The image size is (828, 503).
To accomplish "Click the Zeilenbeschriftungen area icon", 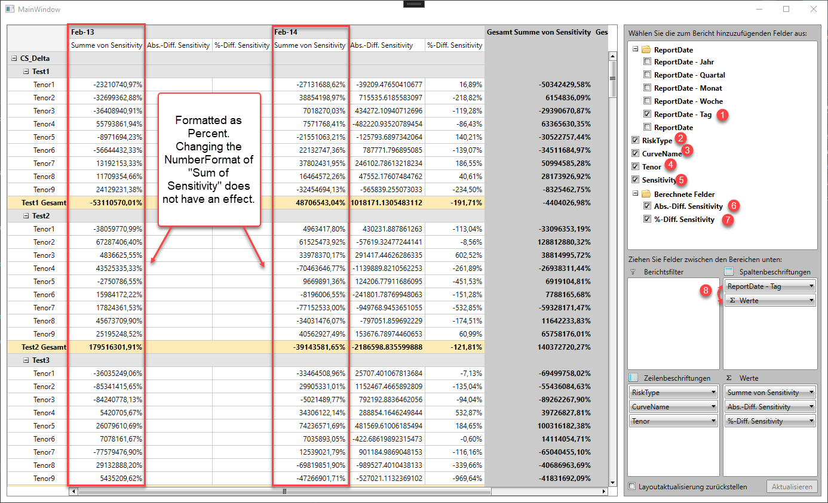I will point(633,378).
